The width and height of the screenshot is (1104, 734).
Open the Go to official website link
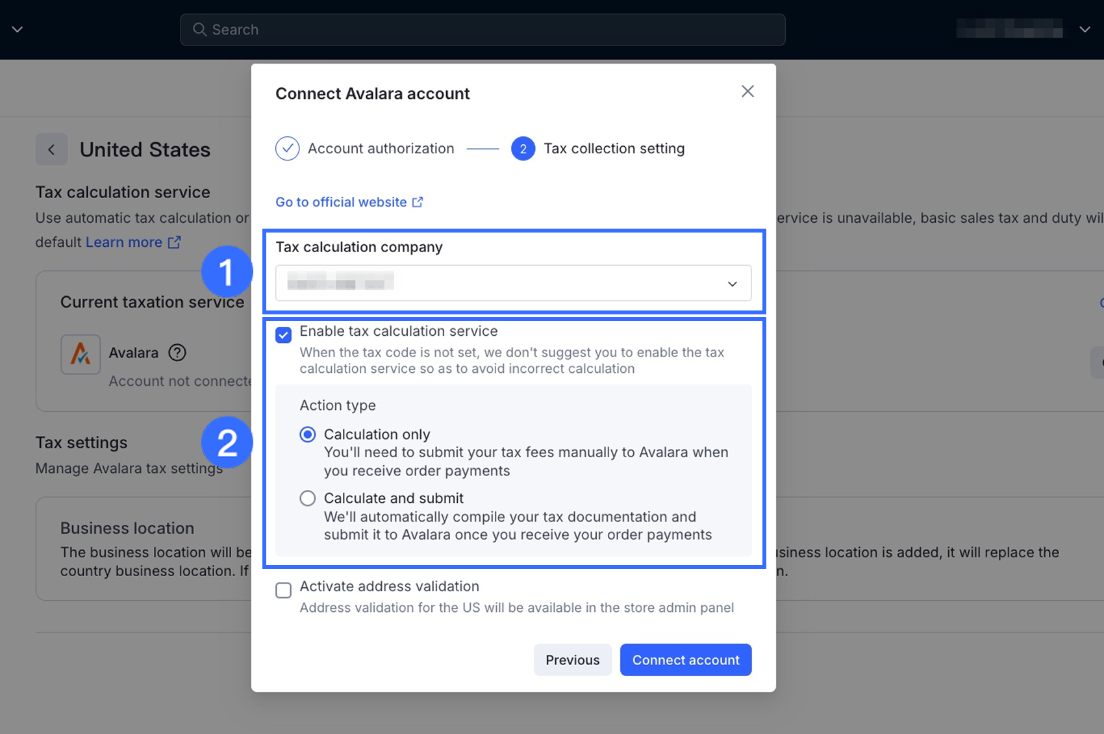click(x=341, y=202)
